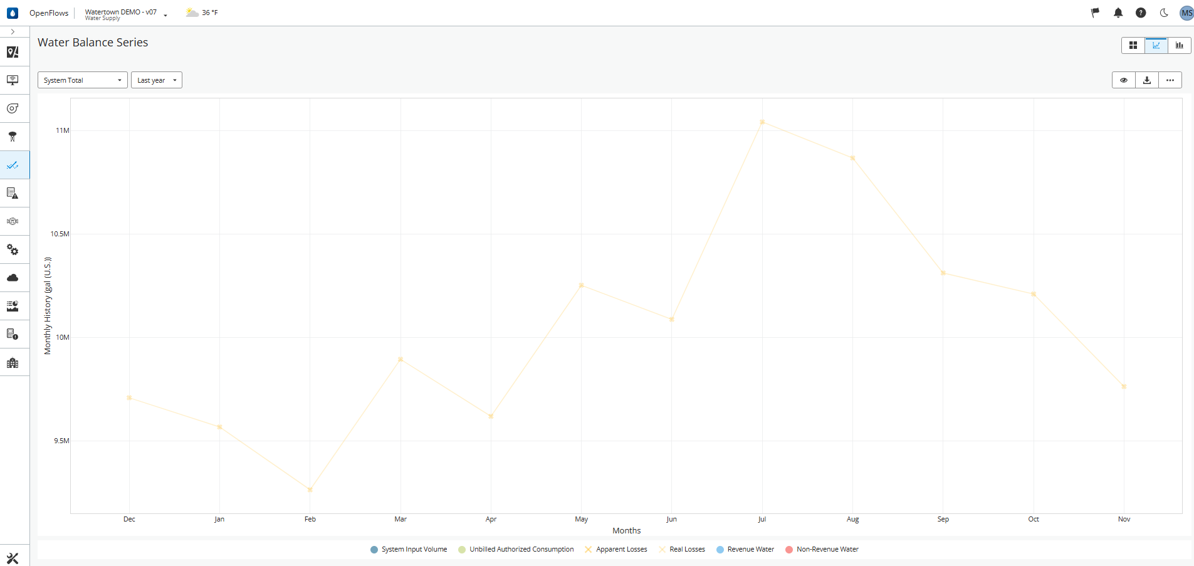This screenshot has width=1194, height=566.
Task: Open the tools wrench icon at bottom
Action: (x=13, y=558)
